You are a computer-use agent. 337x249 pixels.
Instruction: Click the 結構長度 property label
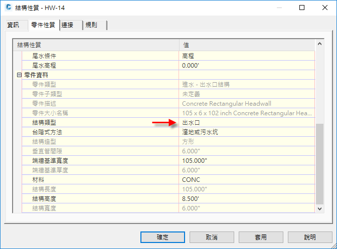(x=44, y=189)
